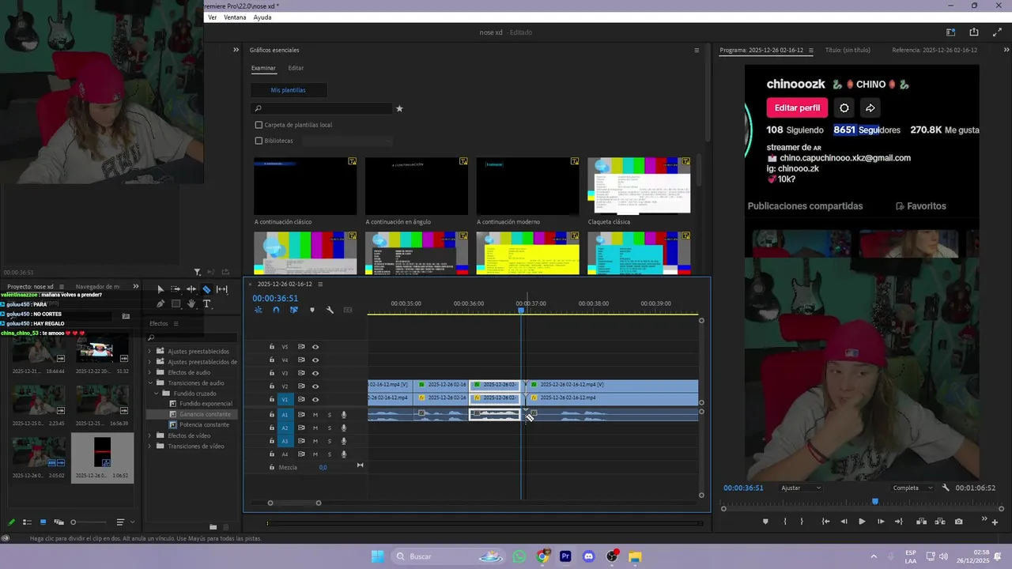This screenshot has width=1012, height=569.
Task: Expand Transiciones de vídeo folder
Action: coord(150,446)
